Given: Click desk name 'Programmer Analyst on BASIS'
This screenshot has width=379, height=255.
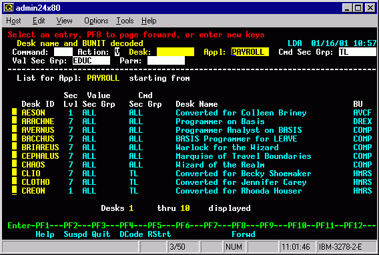Looking at the screenshot, I should click(239, 130).
